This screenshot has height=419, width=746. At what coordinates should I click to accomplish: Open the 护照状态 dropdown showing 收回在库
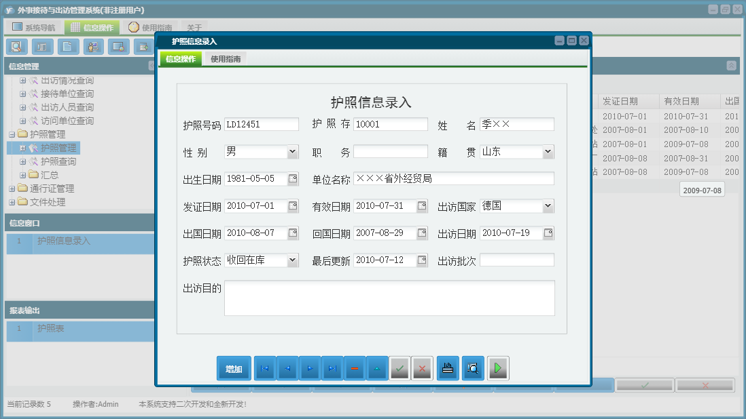(293, 260)
